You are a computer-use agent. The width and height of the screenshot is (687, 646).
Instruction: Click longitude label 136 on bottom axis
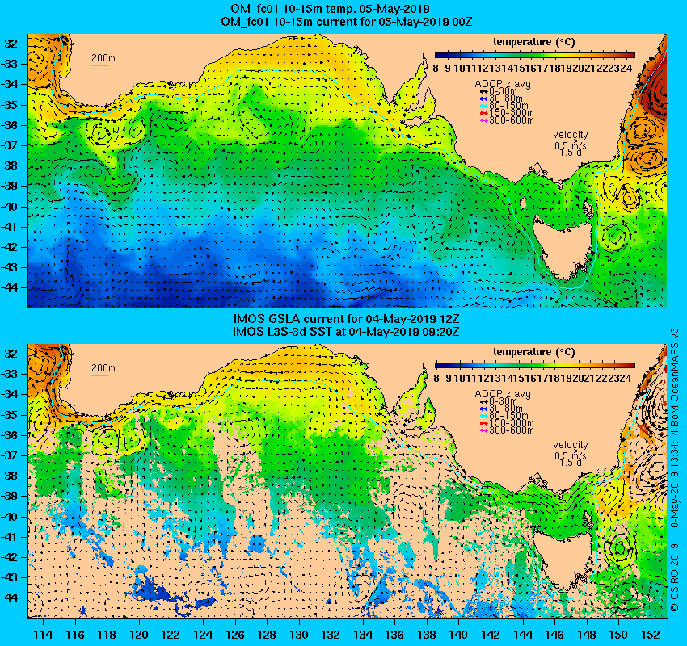click(x=394, y=634)
